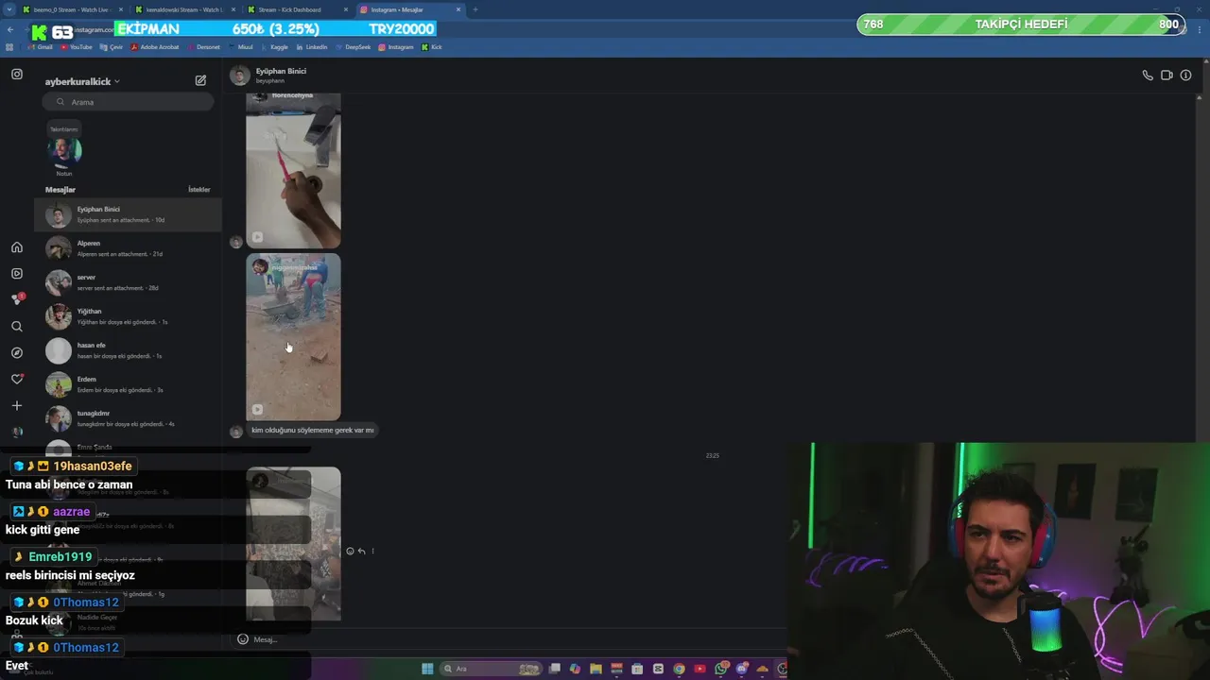Open Notifications heart icon
This screenshot has height=680, width=1210.
click(17, 380)
